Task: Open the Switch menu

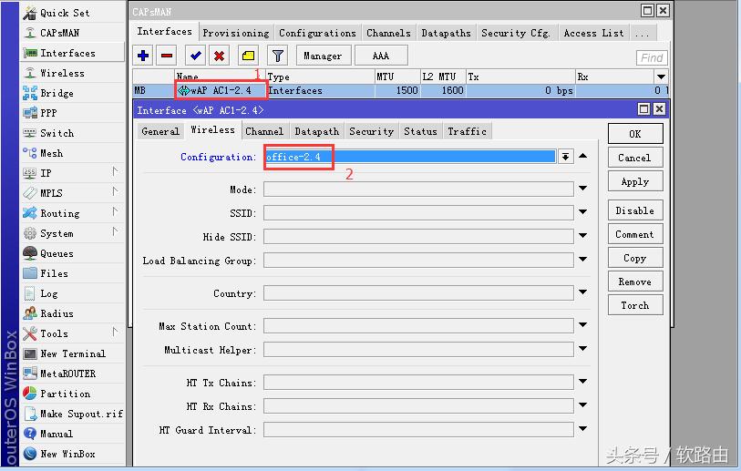Action: click(72, 133)
